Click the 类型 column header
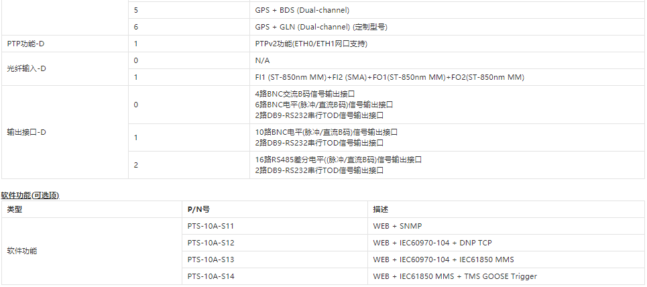Image resolution: width=647 pixels, height=287 pixels. click(x=15, y=209)
